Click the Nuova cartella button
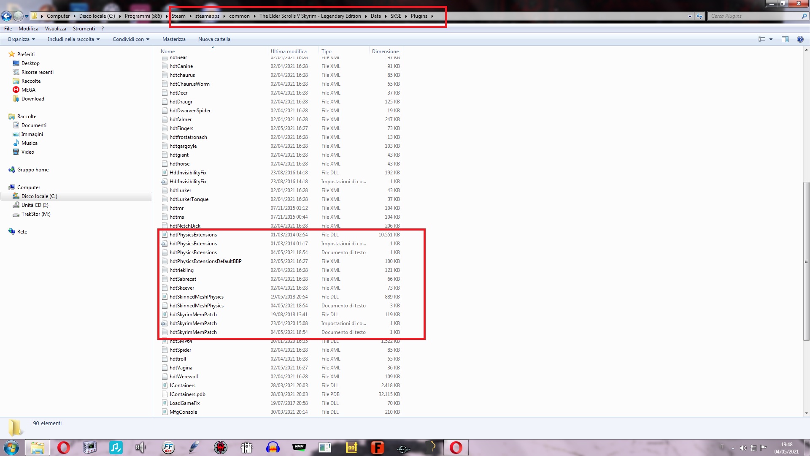810x456 pixels. tap(214, 39)
